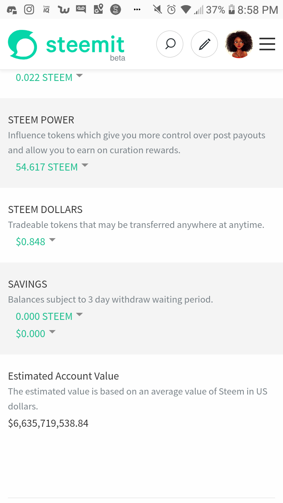Tap the voicemail notification icon
283x503 pixels.
point(81,9)
